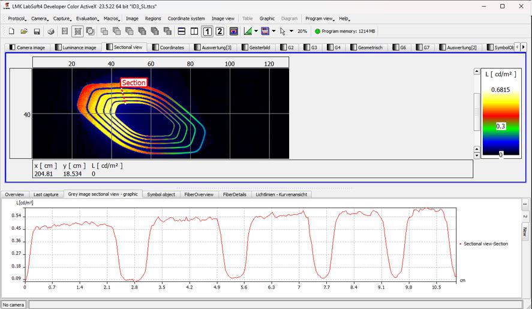
Task: Open the Graphic menu
Action: 267,19
